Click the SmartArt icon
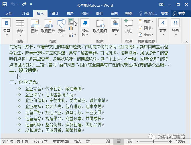The height and width of the screenshot is (145, 191). point(71,22)
